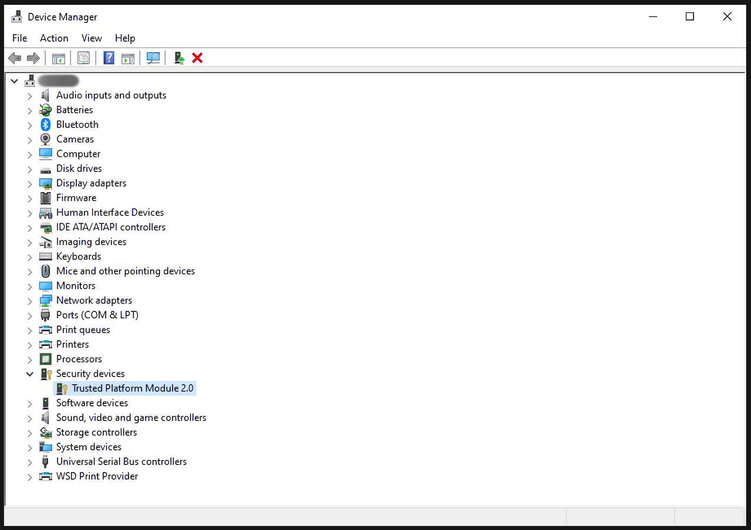Viewport: 751px width, 530px height.
Task: Select the Universal Serial Bus controllers label
Action: [121, 461]
